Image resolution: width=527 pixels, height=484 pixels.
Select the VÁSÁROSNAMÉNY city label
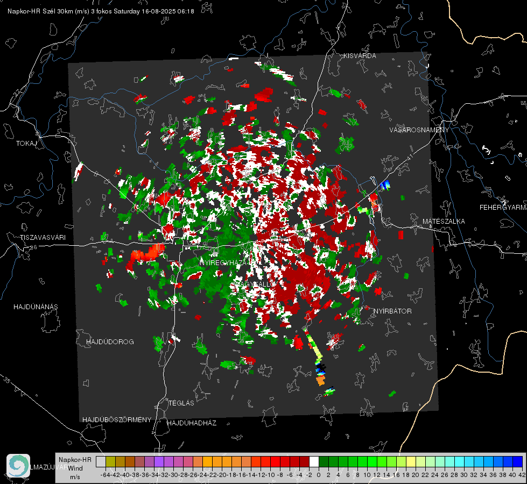419,130
